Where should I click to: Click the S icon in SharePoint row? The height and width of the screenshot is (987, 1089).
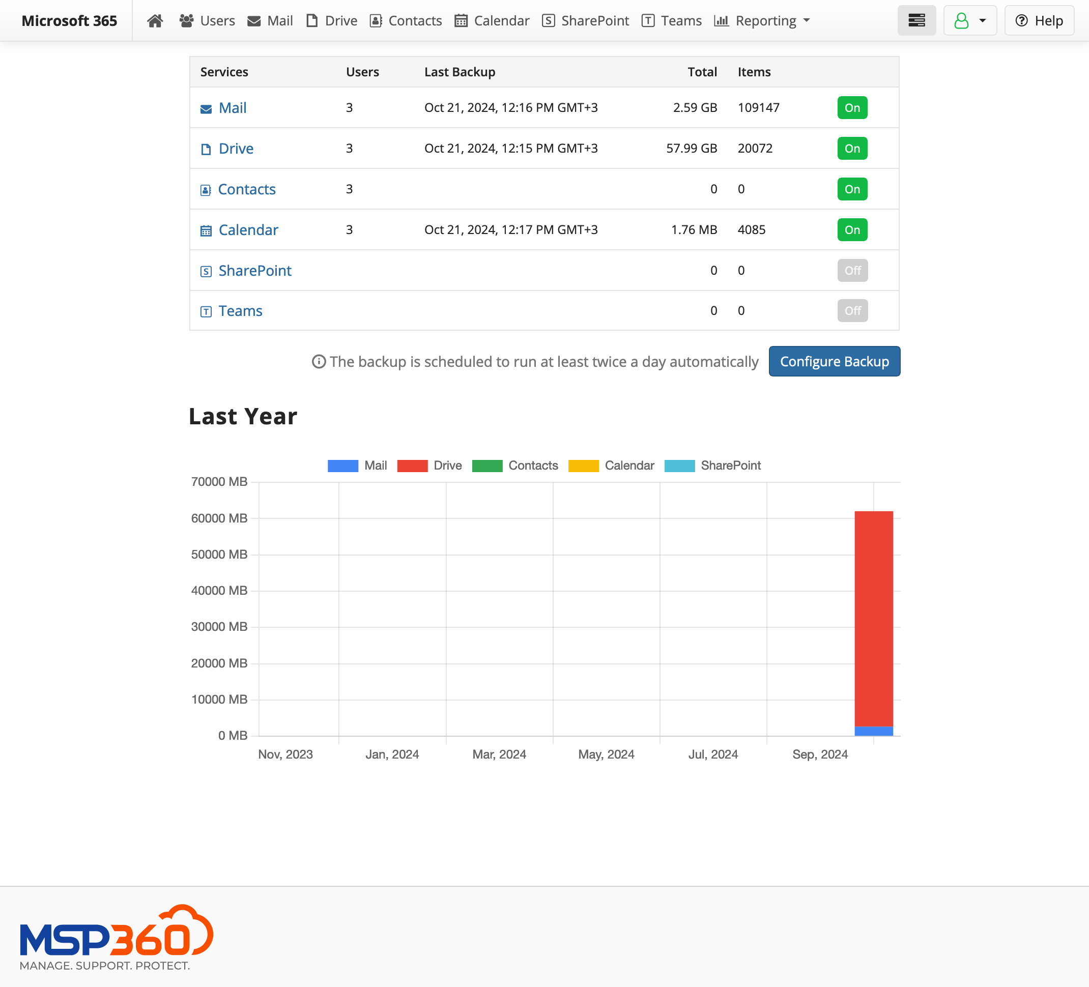[x=206, y=272]
